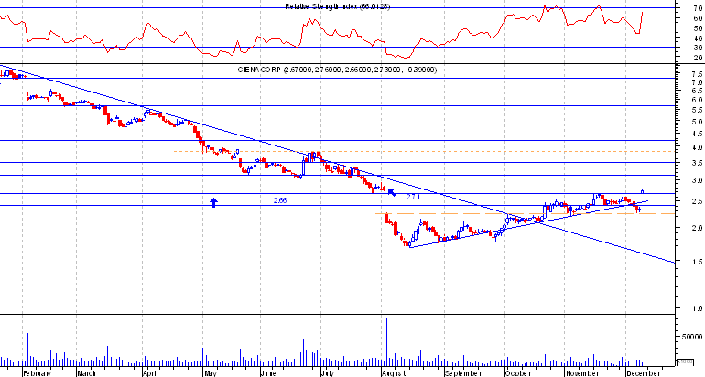The height and width of the screenshot is (377, 705).
Task: Click the 60 label on RSI axis
Action: [x=698, y=18]
